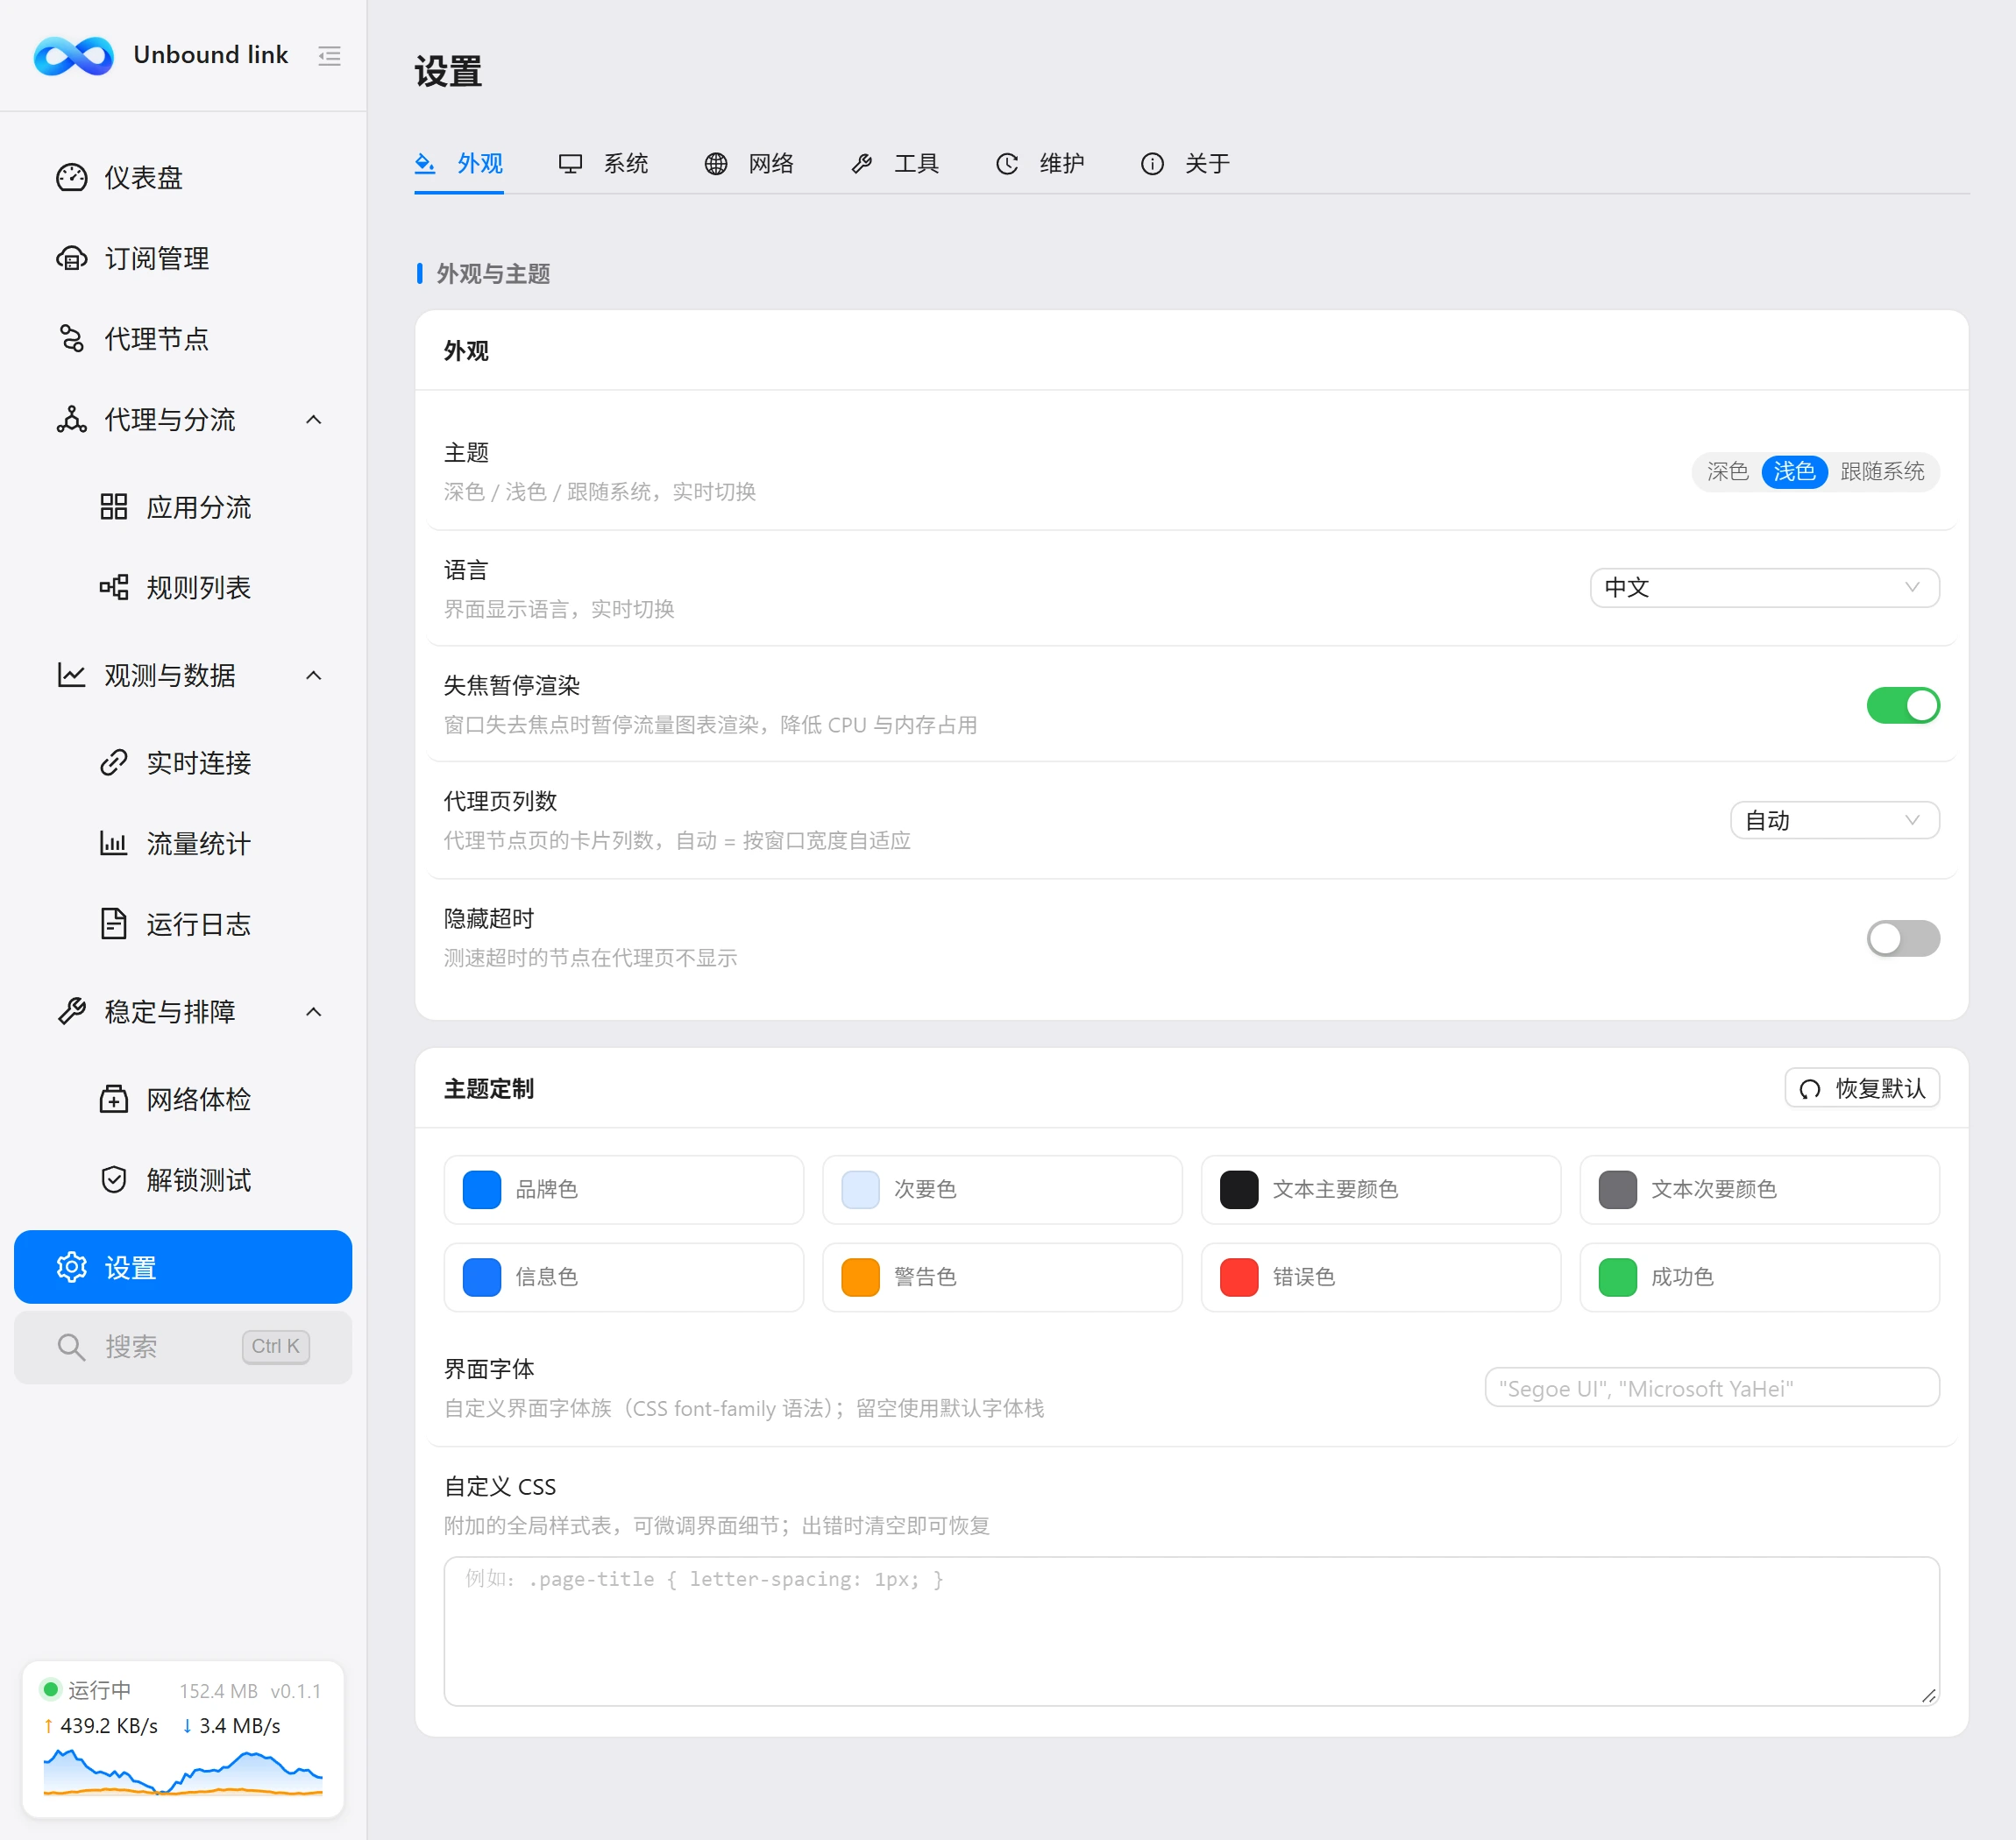Open the 仪表盘 dashboard icon
Viewport: 2016px width, 1840px height.
[72, 177]
